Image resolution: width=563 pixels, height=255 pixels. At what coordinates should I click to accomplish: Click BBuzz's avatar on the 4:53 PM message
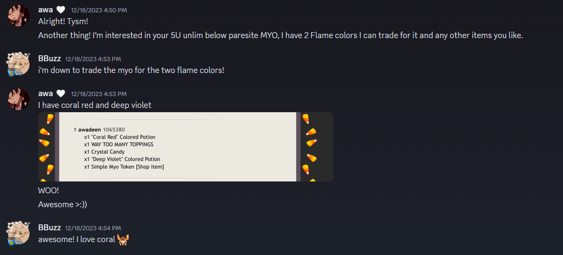[19, 64]
